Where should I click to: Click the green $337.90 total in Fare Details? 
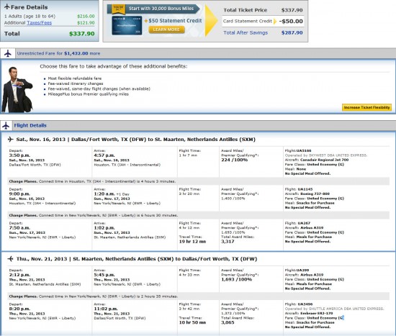[x=82, y=34]
